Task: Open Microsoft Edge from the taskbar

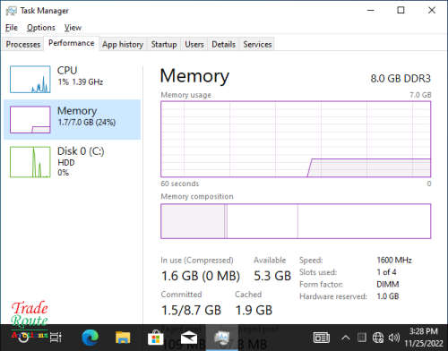Action: [x=90, y=337]
